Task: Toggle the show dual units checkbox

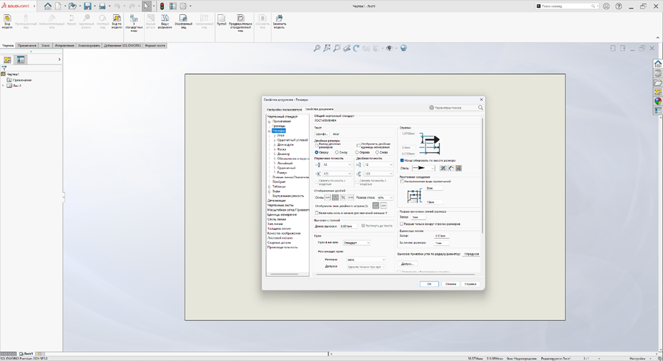Action: point(359,145)
